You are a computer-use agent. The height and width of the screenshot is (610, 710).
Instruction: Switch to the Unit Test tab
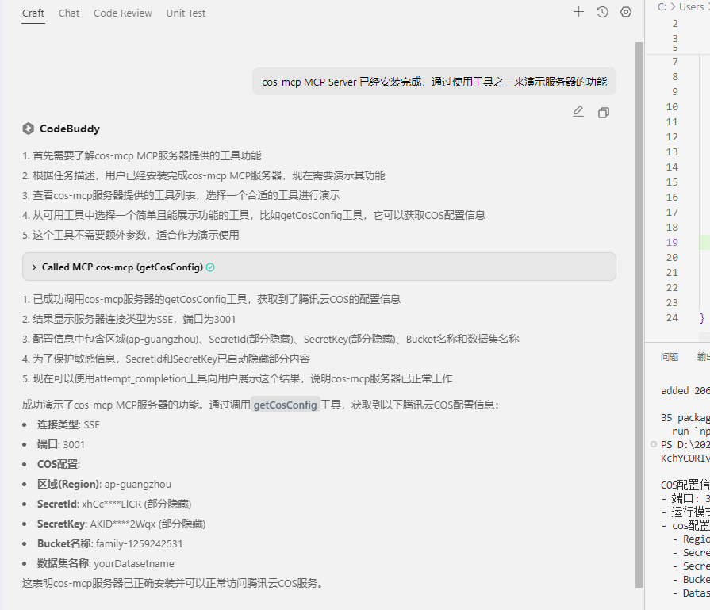coord(185,13)
